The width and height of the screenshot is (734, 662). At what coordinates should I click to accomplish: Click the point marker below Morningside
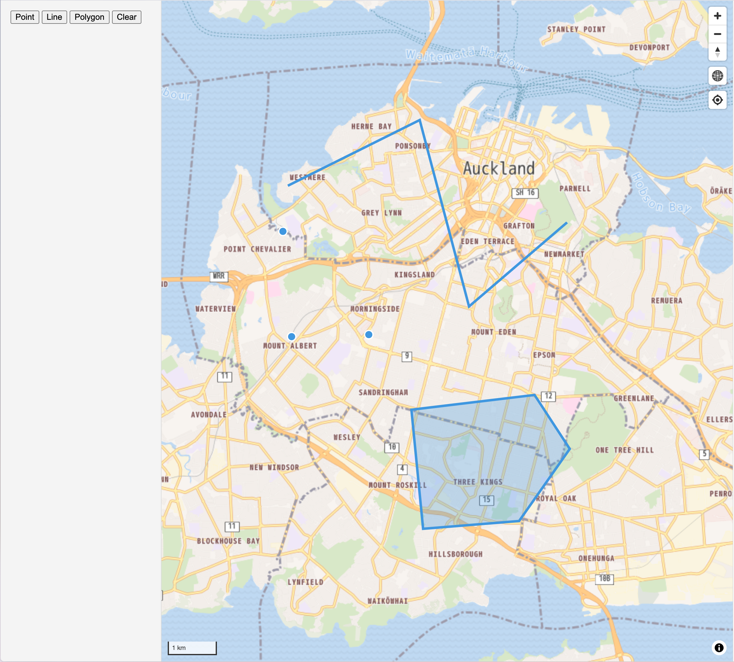369,335
